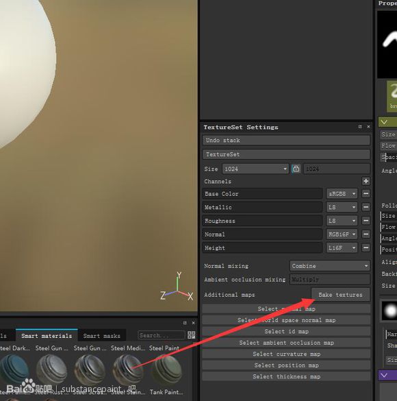Open Base Color sRGB8 format dropdown

click(x=342, y=193)
